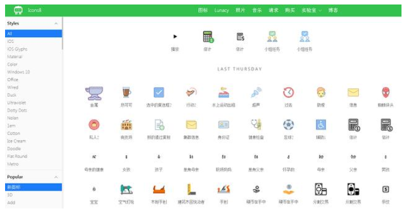Collapse the Styles section chevron
Screen dimensions: 406x218
pyautogui.click(x=56, y=24)
